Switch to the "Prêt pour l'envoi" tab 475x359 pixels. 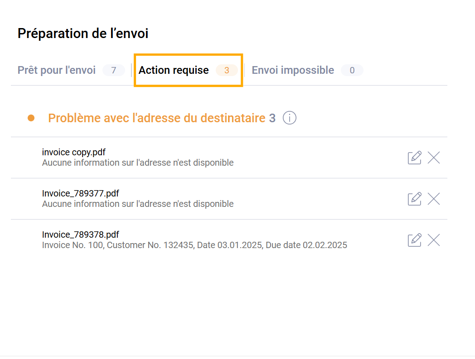[57, 70]
